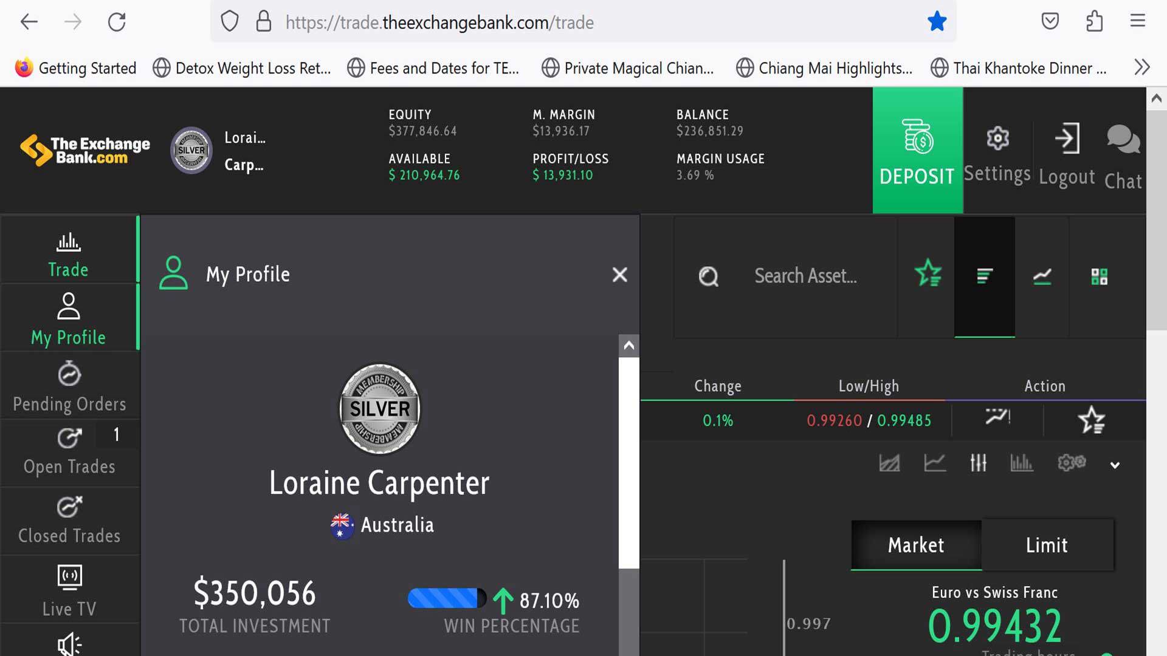Click the win percentage progress bar
Screen dimensions: 1167x656
coord(447,598)
